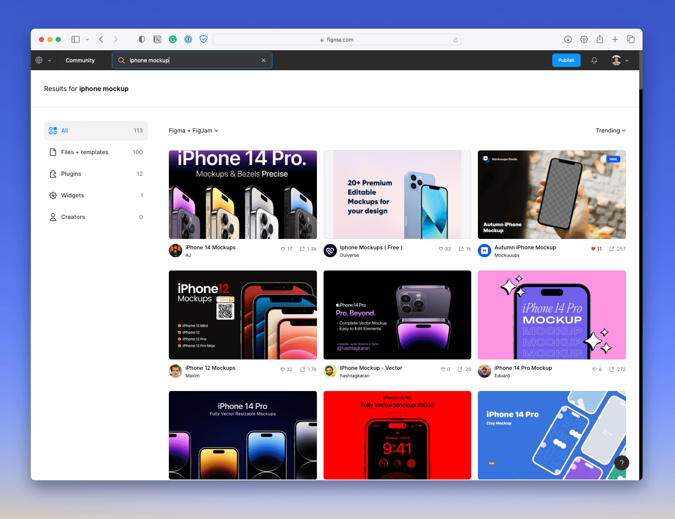Like the iPhone 14 Mockups file
The width and height of the screenshot is (675, 519).
[282, 248]
